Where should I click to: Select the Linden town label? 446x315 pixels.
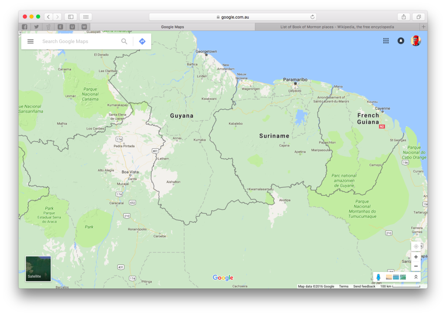202,76
